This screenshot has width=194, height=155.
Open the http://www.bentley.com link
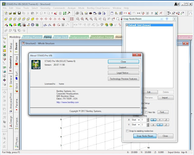pos(67,102)
